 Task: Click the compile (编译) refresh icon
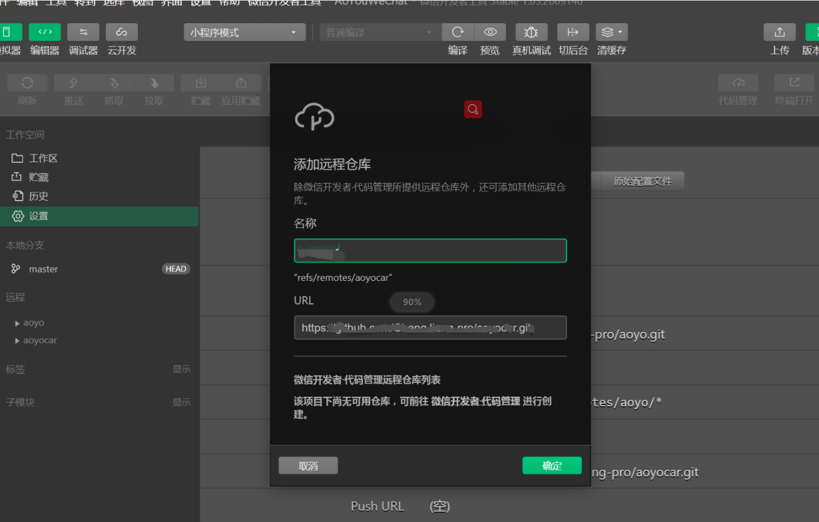coord(458,32)
